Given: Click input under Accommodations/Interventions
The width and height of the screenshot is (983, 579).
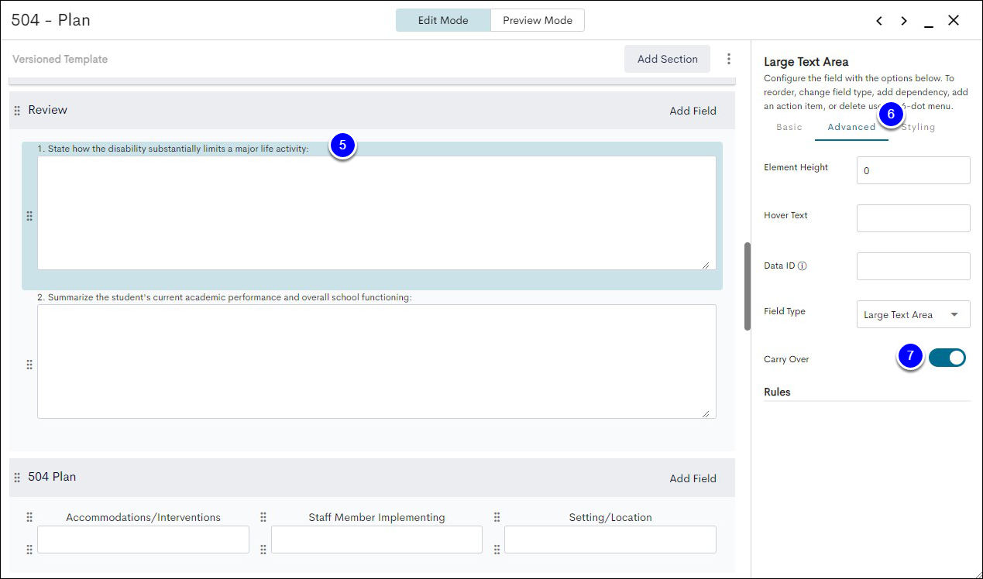Looking at the screenshot, I should [143, 540].
